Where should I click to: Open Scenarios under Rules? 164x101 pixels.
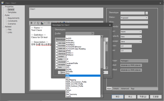click(12, 24)
